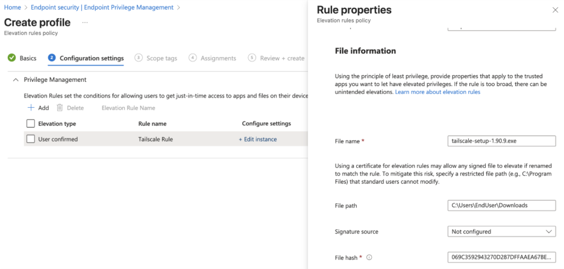Close the Rule properties panel
564x269 pixels.
[x=555, y=10]
